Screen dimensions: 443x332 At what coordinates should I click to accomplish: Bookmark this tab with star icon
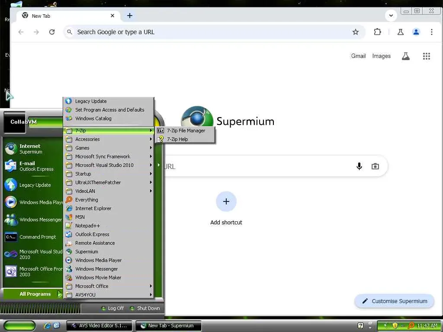356,32
